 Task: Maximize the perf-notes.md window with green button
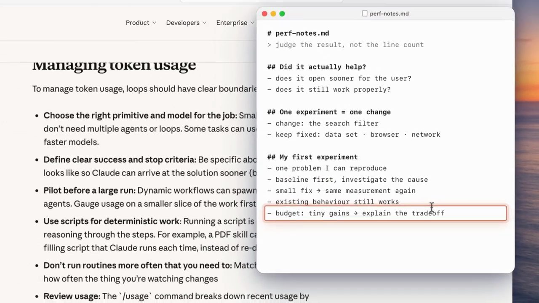coord(282,14)
